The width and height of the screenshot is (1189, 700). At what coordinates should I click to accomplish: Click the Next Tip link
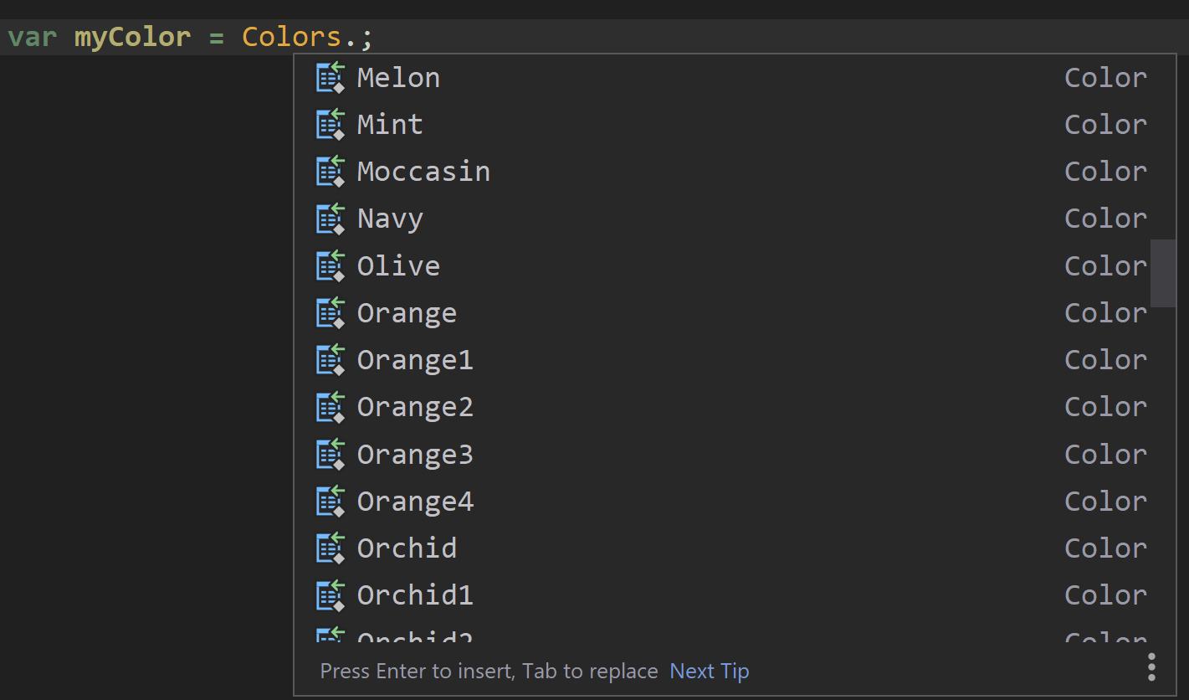(x=709, y=671)
